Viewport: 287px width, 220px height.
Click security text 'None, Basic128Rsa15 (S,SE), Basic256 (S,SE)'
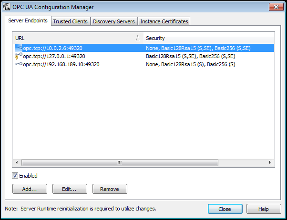coord(198,48)
